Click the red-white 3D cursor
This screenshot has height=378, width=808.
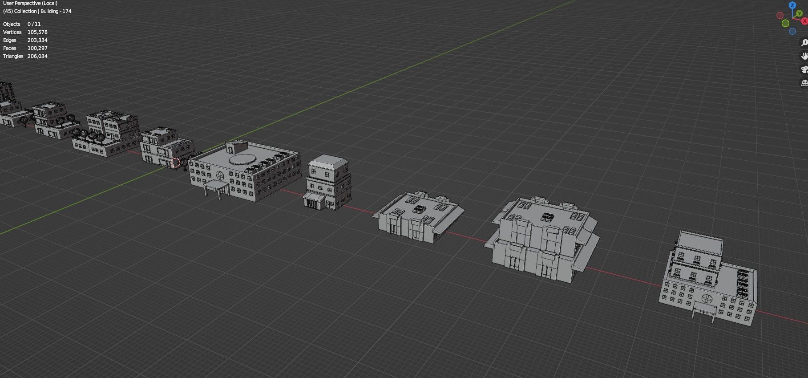(176, 163)
